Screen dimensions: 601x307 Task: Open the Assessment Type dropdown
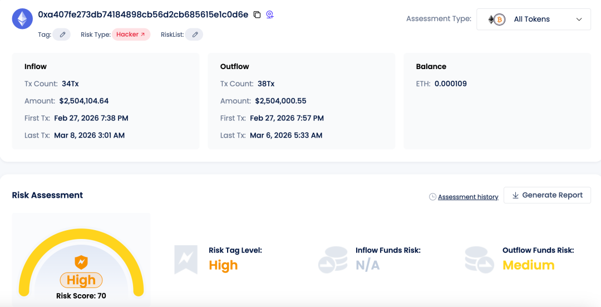(x=533, y=19)
